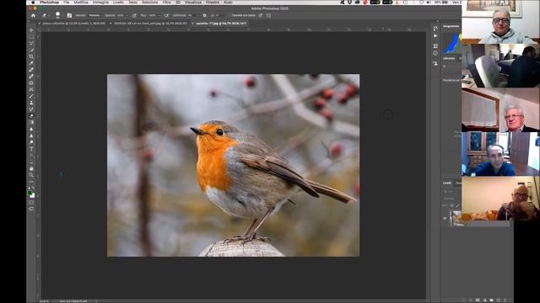Switch to the Livelli panel tab
540x303 pixels.
[x=447, y=183]
